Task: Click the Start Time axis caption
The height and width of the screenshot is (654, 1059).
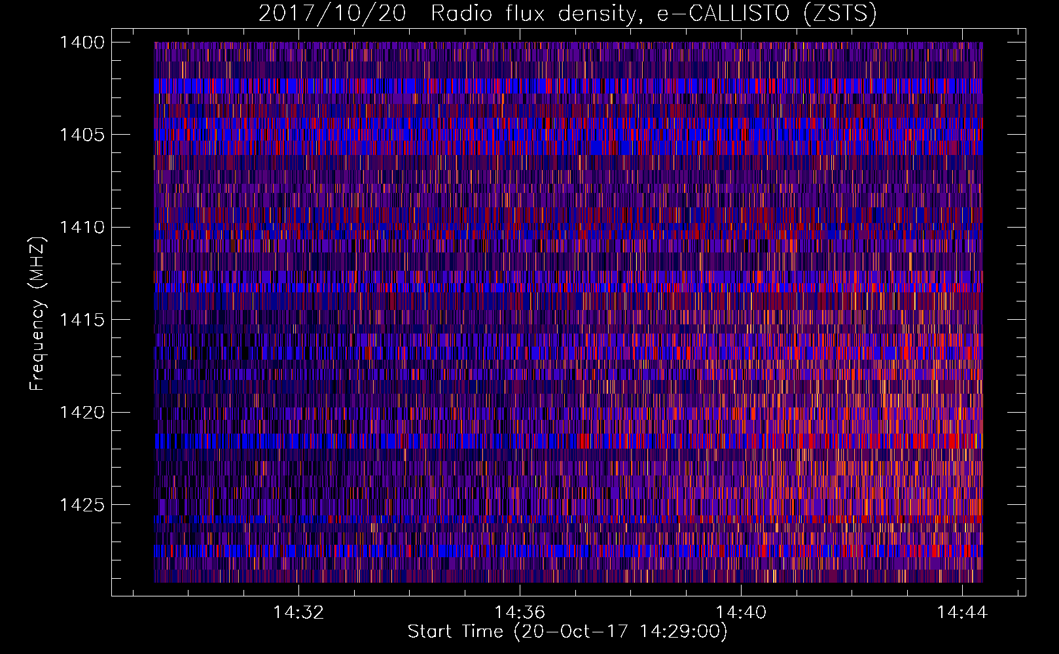Action: point(567,632)
